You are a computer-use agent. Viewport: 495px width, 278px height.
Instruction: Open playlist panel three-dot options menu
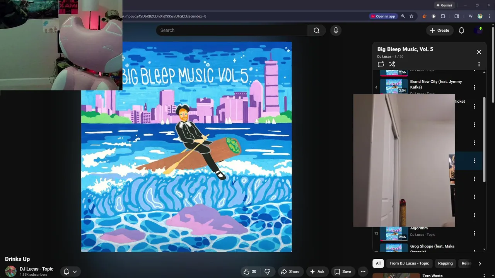tap(479, 64)
